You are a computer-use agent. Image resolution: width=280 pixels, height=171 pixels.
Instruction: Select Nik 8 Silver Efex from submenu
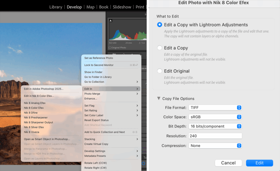34,127
